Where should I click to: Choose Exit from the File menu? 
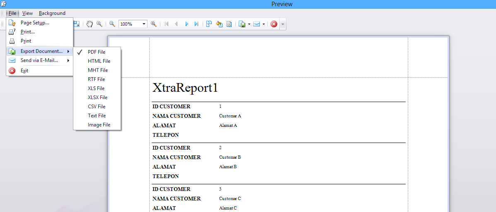pos(39,71)
